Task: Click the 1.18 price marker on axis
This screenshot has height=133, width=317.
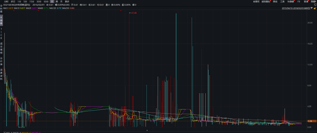Action: coord(310,121)
